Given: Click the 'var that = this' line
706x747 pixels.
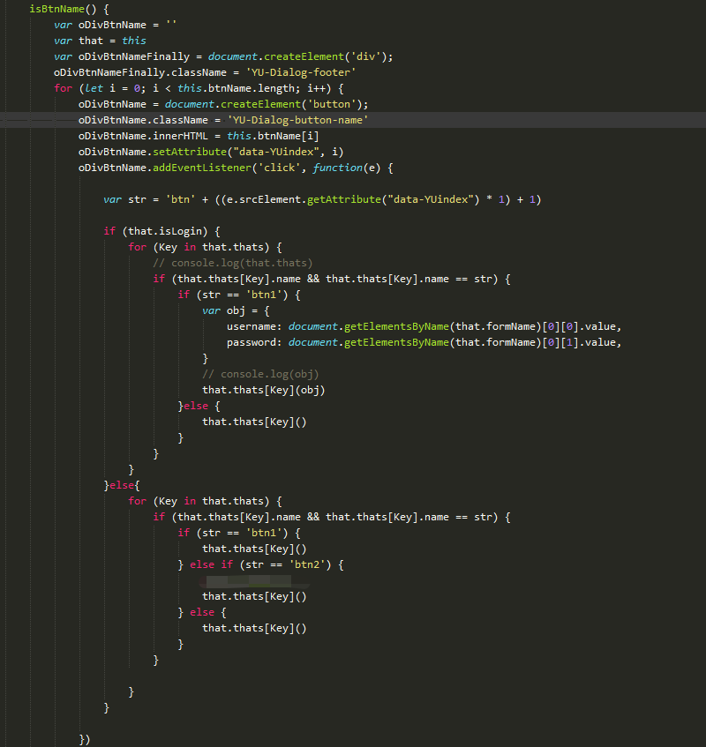Looking at the screenshot, I should [100, 41].
